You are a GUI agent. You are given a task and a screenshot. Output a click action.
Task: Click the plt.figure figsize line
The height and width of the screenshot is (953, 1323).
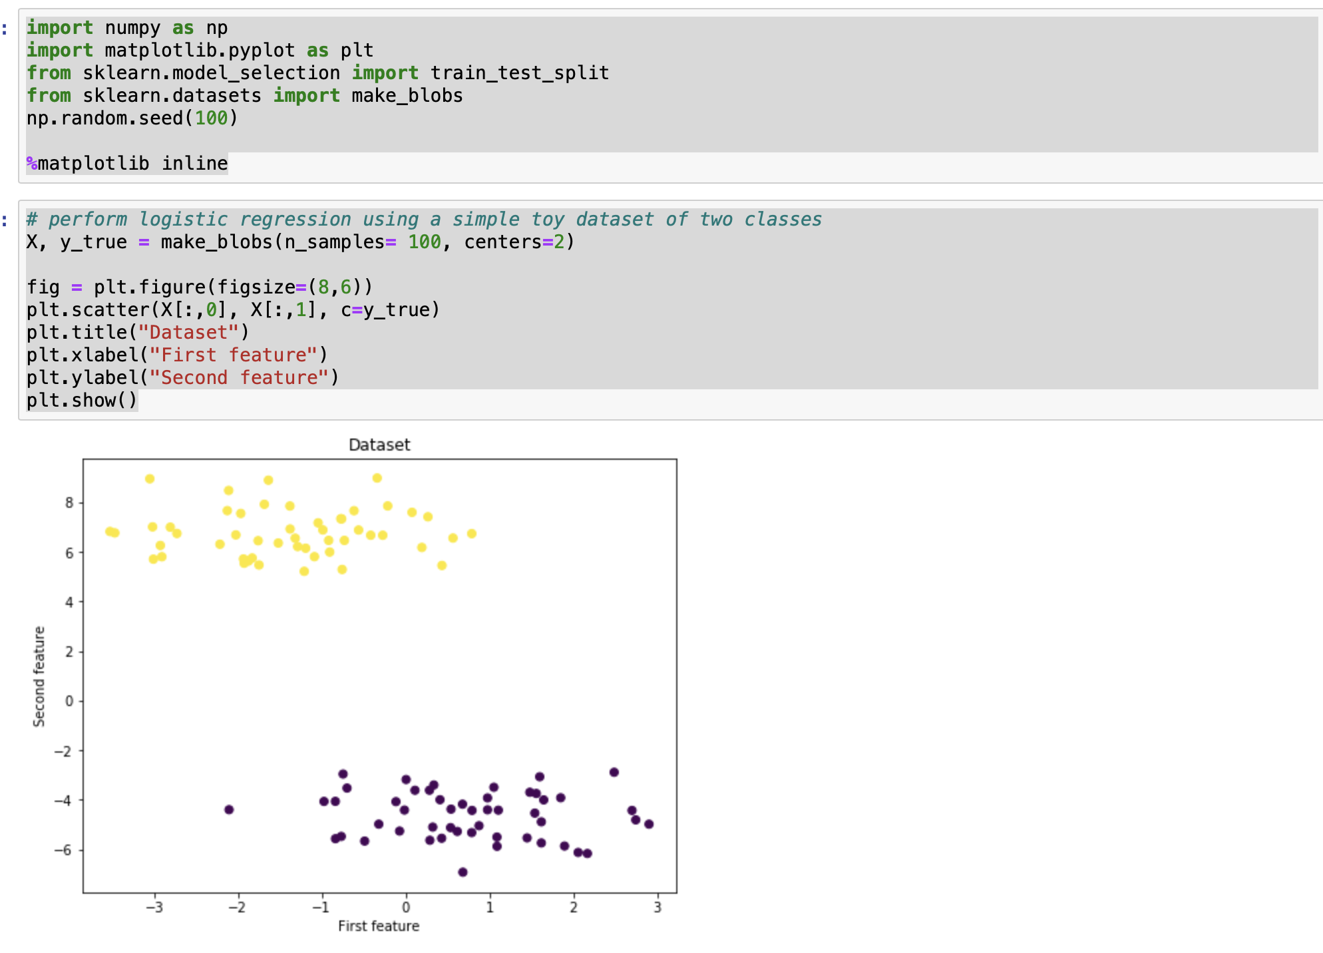click(199, 287)
